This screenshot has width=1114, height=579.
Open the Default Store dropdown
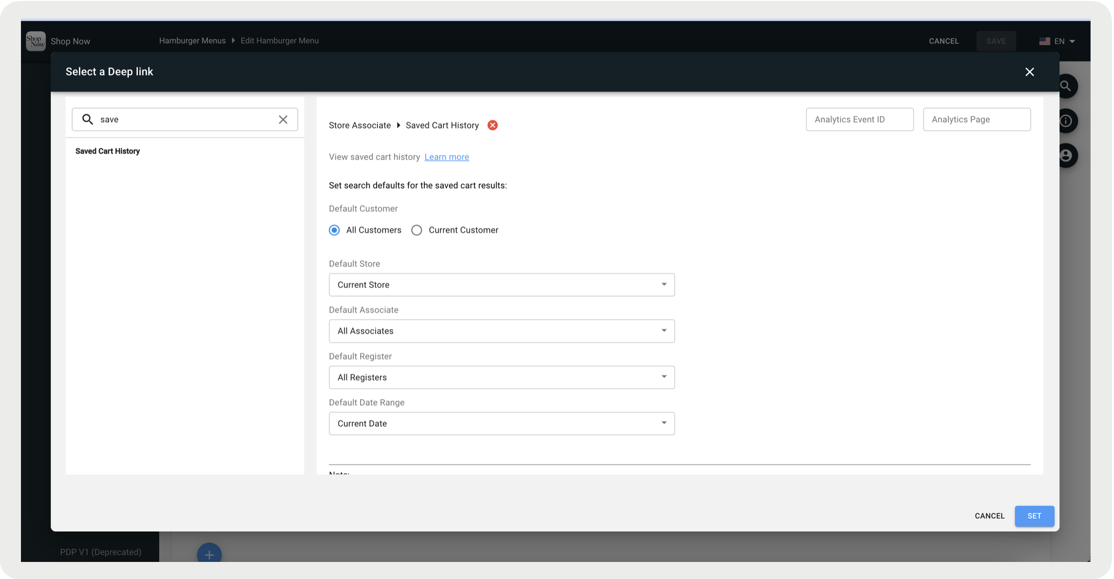pos(501,285)
